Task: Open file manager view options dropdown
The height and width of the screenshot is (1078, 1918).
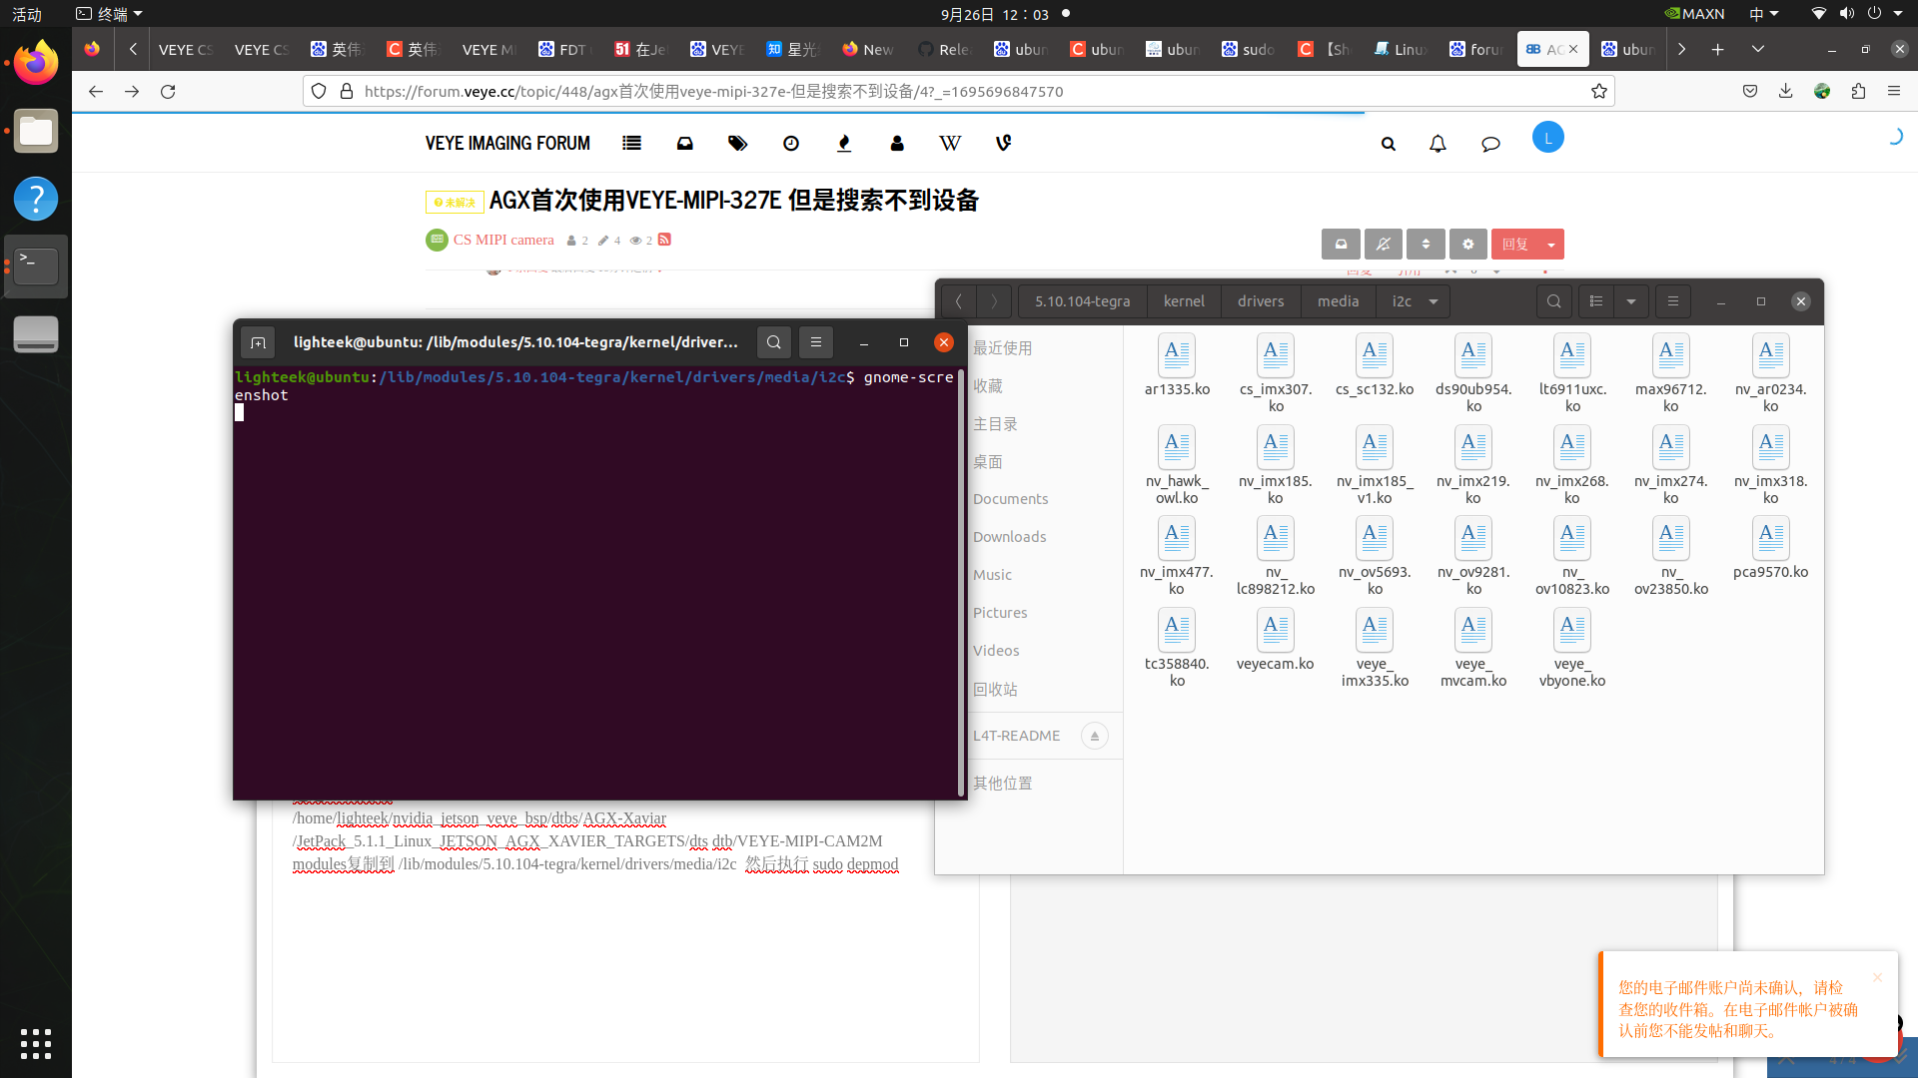Action: click(1631, 301)
